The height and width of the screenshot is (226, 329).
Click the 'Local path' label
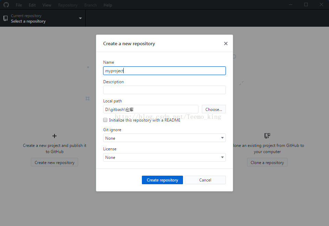point(112,101)
